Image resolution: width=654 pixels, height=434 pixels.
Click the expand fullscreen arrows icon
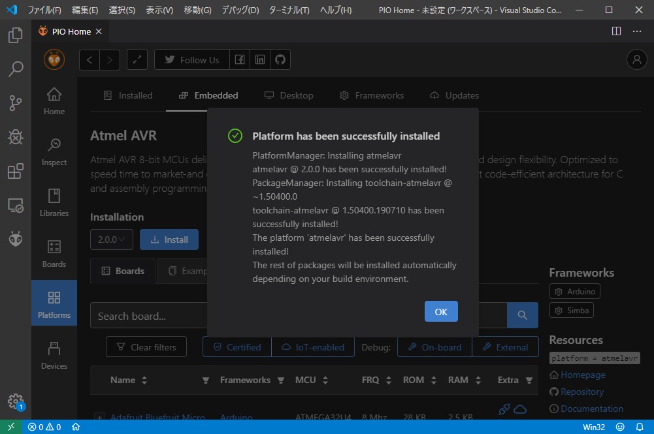click(x=137, y=59)
